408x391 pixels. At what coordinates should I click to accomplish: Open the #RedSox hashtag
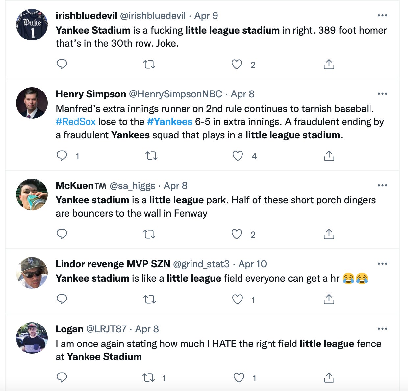click(x=76, y=122)
